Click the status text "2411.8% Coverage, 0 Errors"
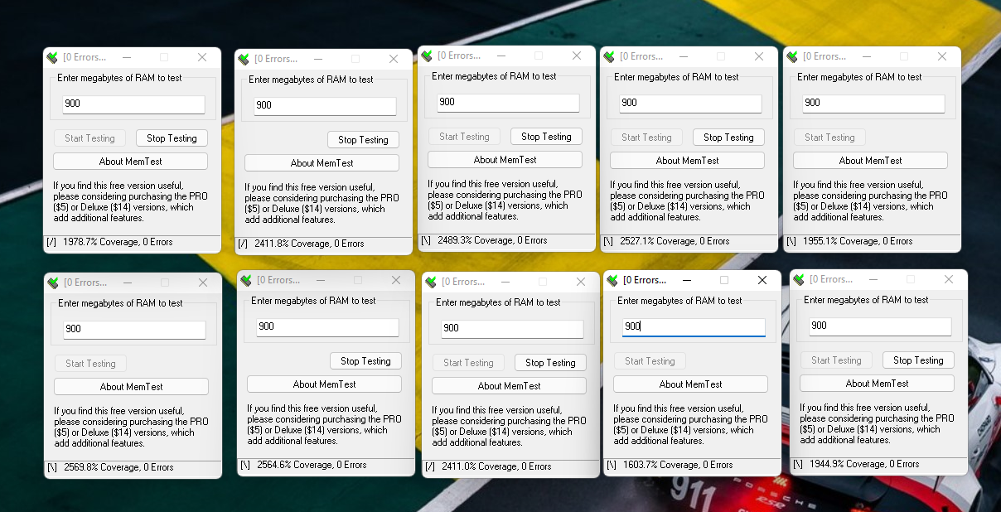1001x512 pixels. pyautogui.click(x=309, y=244)
